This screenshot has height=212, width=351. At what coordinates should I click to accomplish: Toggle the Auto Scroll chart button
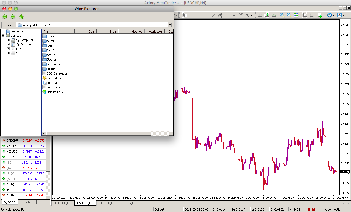click(304, 15)
